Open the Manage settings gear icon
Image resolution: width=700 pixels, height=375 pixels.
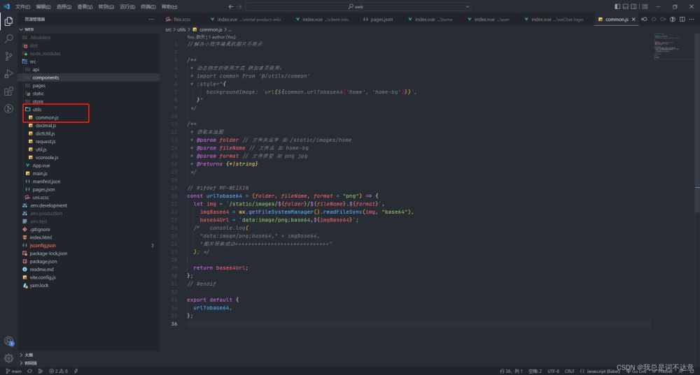pyautogui.click(x=8, y=358)
